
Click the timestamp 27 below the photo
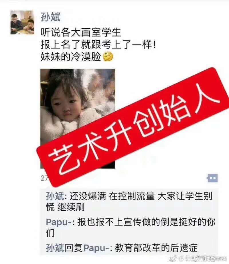pos(44,178)
